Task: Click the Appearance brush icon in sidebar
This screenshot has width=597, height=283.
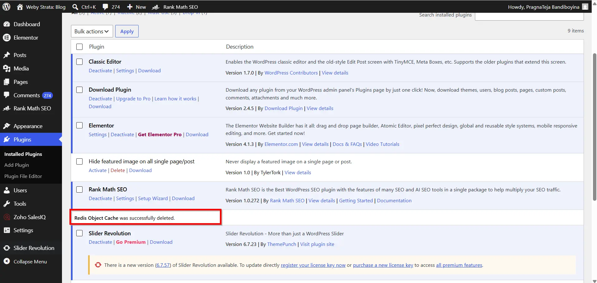Action: pyautogui.click(x=7, y=126)
